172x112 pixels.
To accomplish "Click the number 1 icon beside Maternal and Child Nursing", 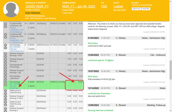I will click(x=5, y=91).
